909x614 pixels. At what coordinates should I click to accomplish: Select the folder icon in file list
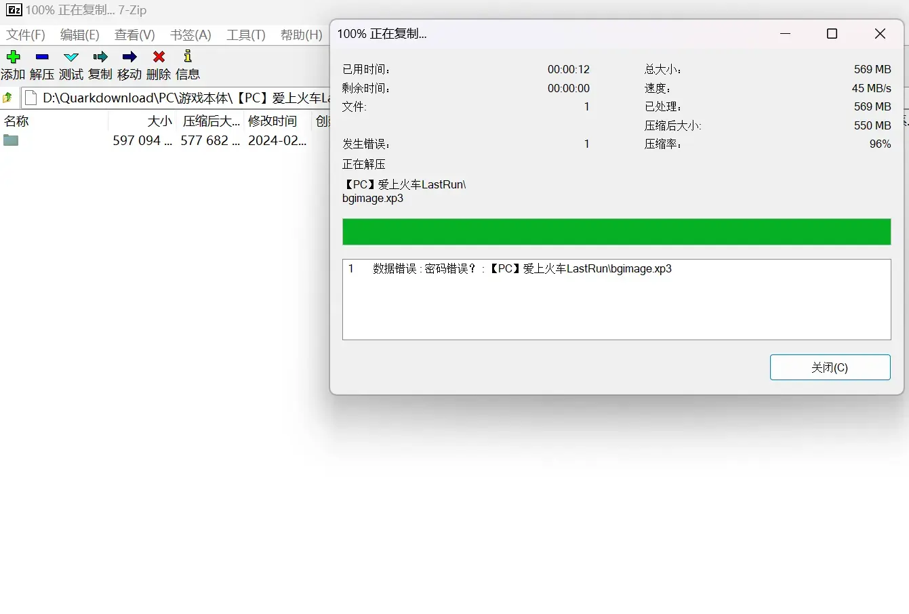(x=11, y=140)
